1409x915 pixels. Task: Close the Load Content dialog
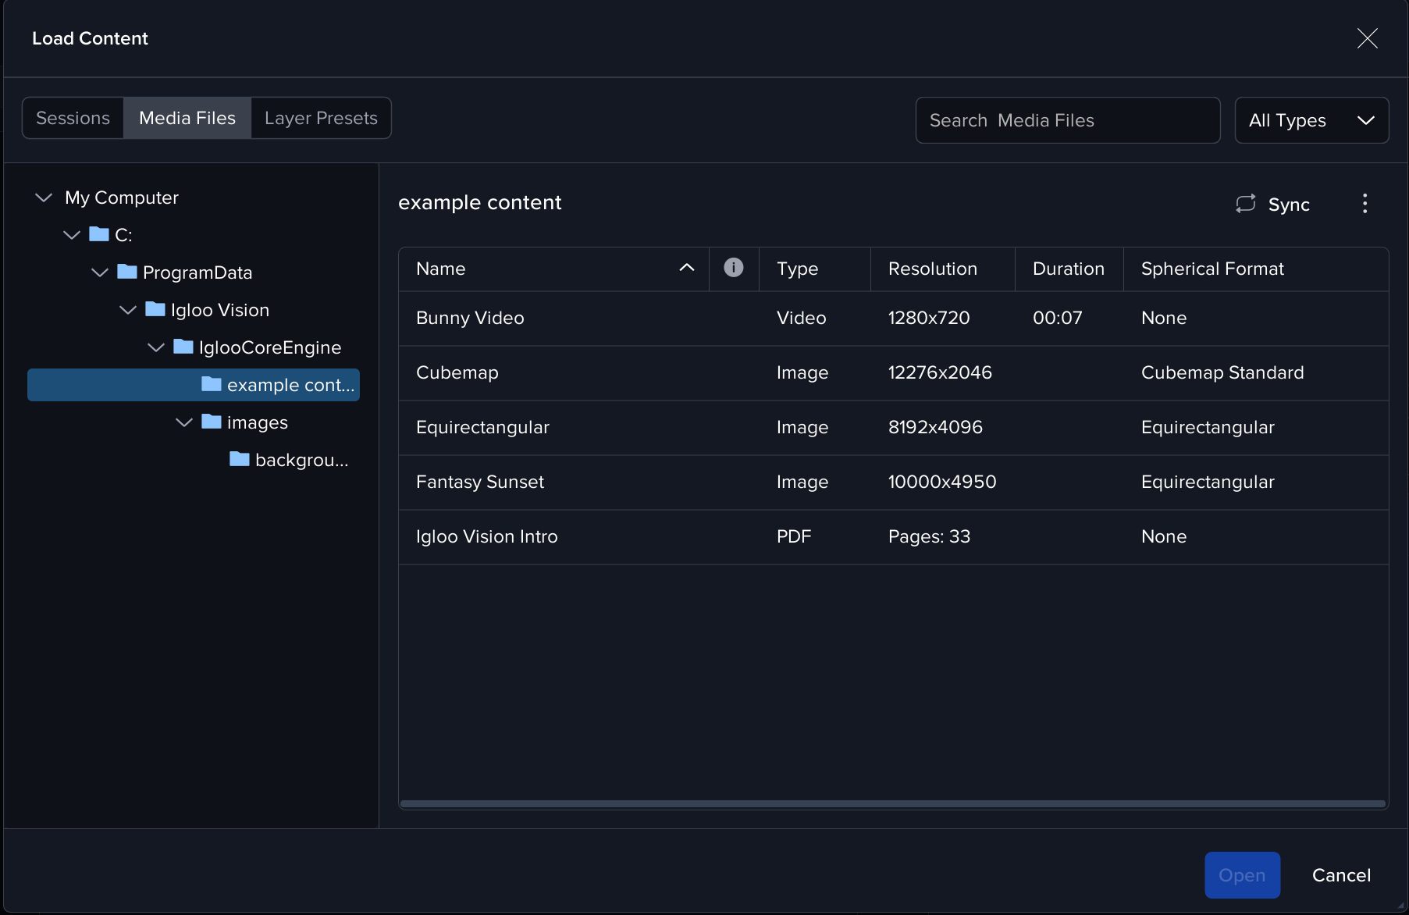point(1367,38)
